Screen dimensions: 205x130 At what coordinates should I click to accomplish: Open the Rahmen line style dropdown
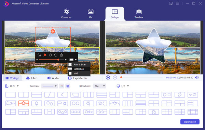click(x=50, y=86)
